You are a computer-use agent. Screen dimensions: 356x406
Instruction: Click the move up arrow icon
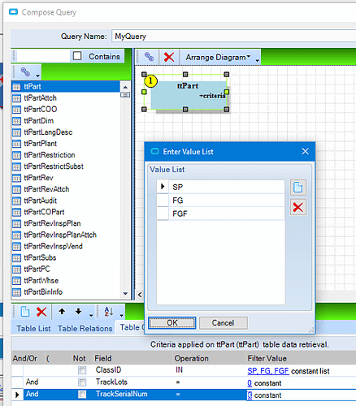click(x=62, y=312)
